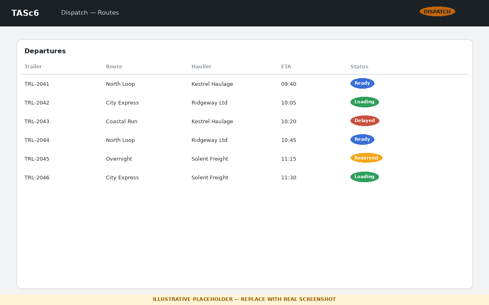Click the 10:05 ETA value
This screenshot has width=489, height=305.
click(x=289, y=103)
